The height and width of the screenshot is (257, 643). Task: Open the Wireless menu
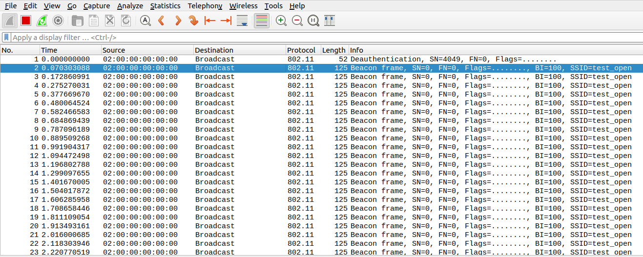pyautogui.click(x=243, y=6)
